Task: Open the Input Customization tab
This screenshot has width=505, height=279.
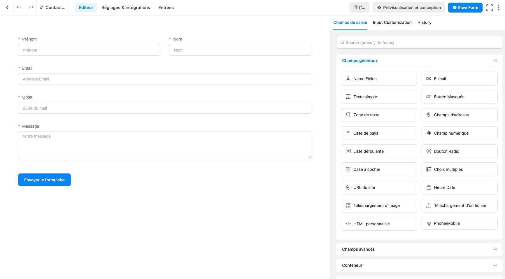Action: click(x=392, y=22)
